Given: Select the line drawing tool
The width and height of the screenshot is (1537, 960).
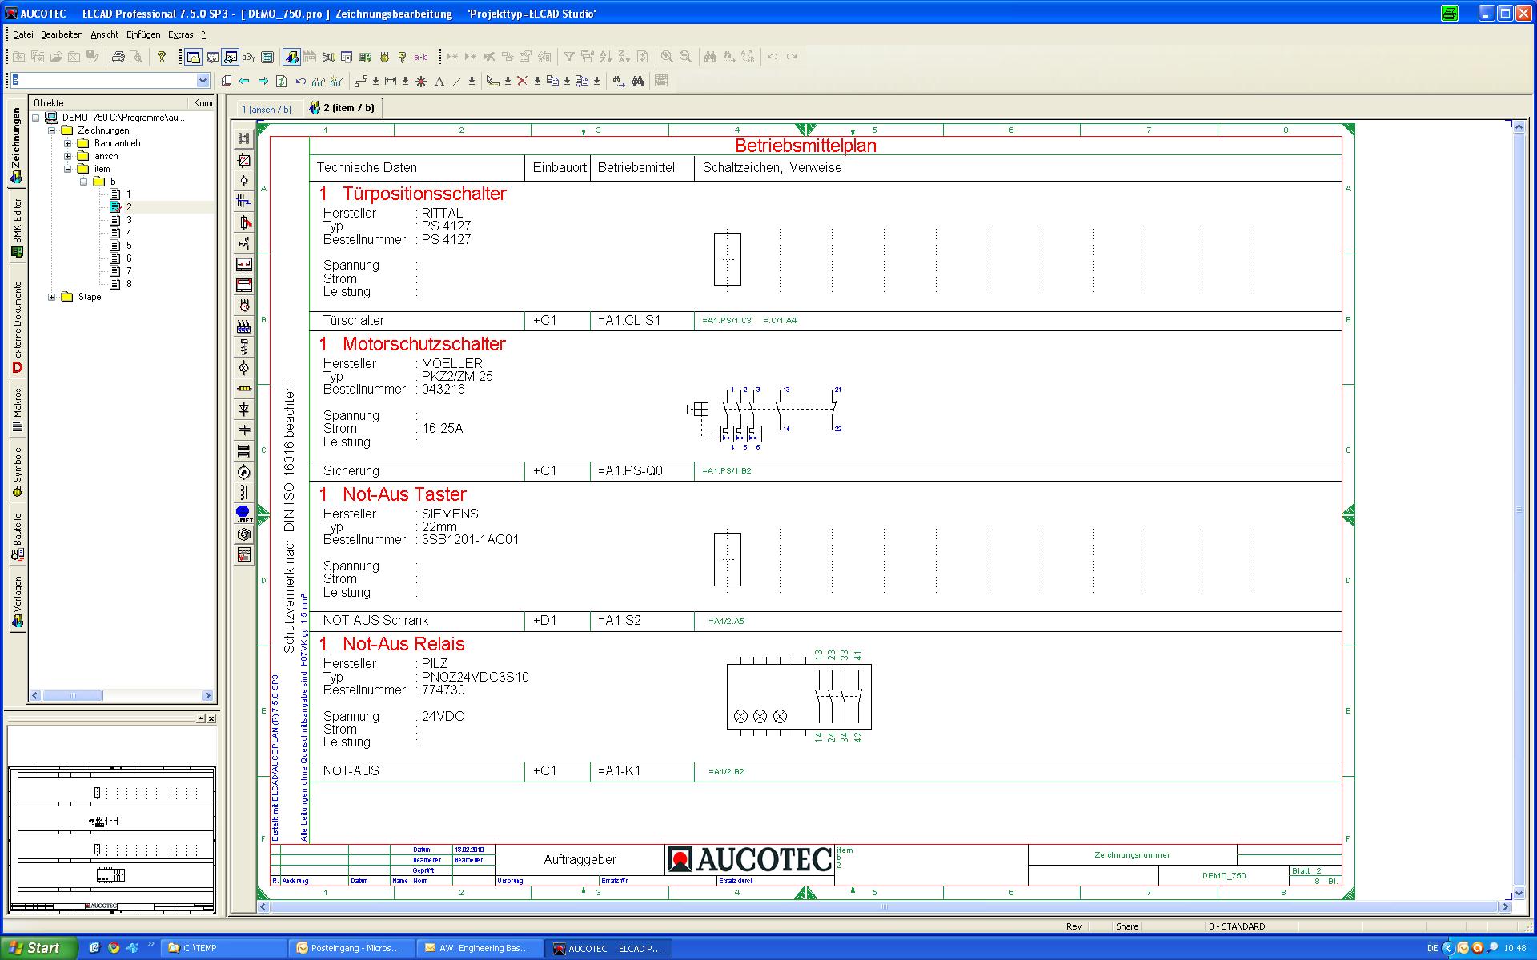Looking at the screenshot, I should [x=457, y=81].
